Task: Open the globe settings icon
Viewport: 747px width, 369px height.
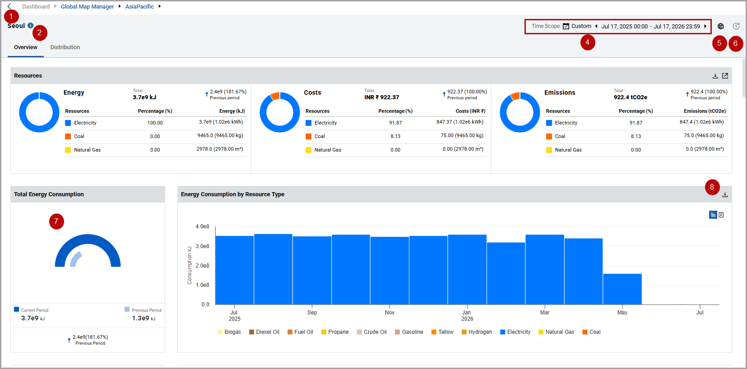Action: pos(721,26)
